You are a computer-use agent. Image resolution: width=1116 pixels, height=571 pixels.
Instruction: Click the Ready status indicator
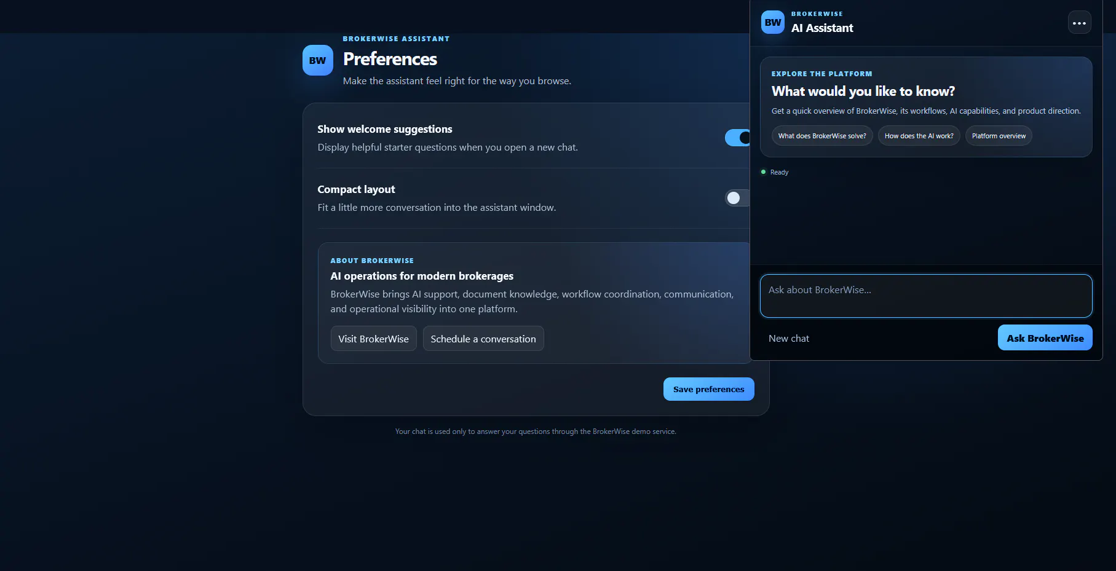point(775,172)
